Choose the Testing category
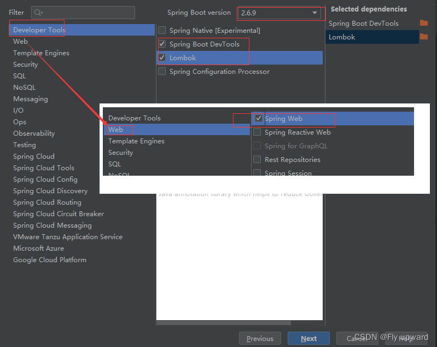437x347 pixels. click(25, 145)
